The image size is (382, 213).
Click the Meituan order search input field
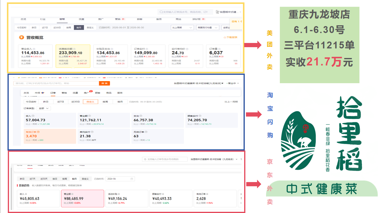pyautogui.click(x=186, y=12)
